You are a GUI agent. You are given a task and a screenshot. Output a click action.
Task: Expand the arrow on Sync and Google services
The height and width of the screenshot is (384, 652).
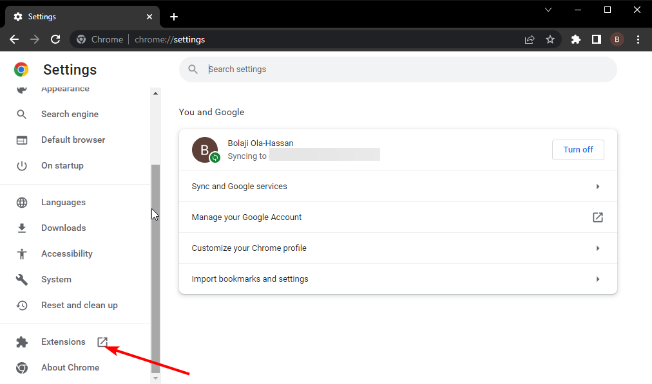point(597,187)
